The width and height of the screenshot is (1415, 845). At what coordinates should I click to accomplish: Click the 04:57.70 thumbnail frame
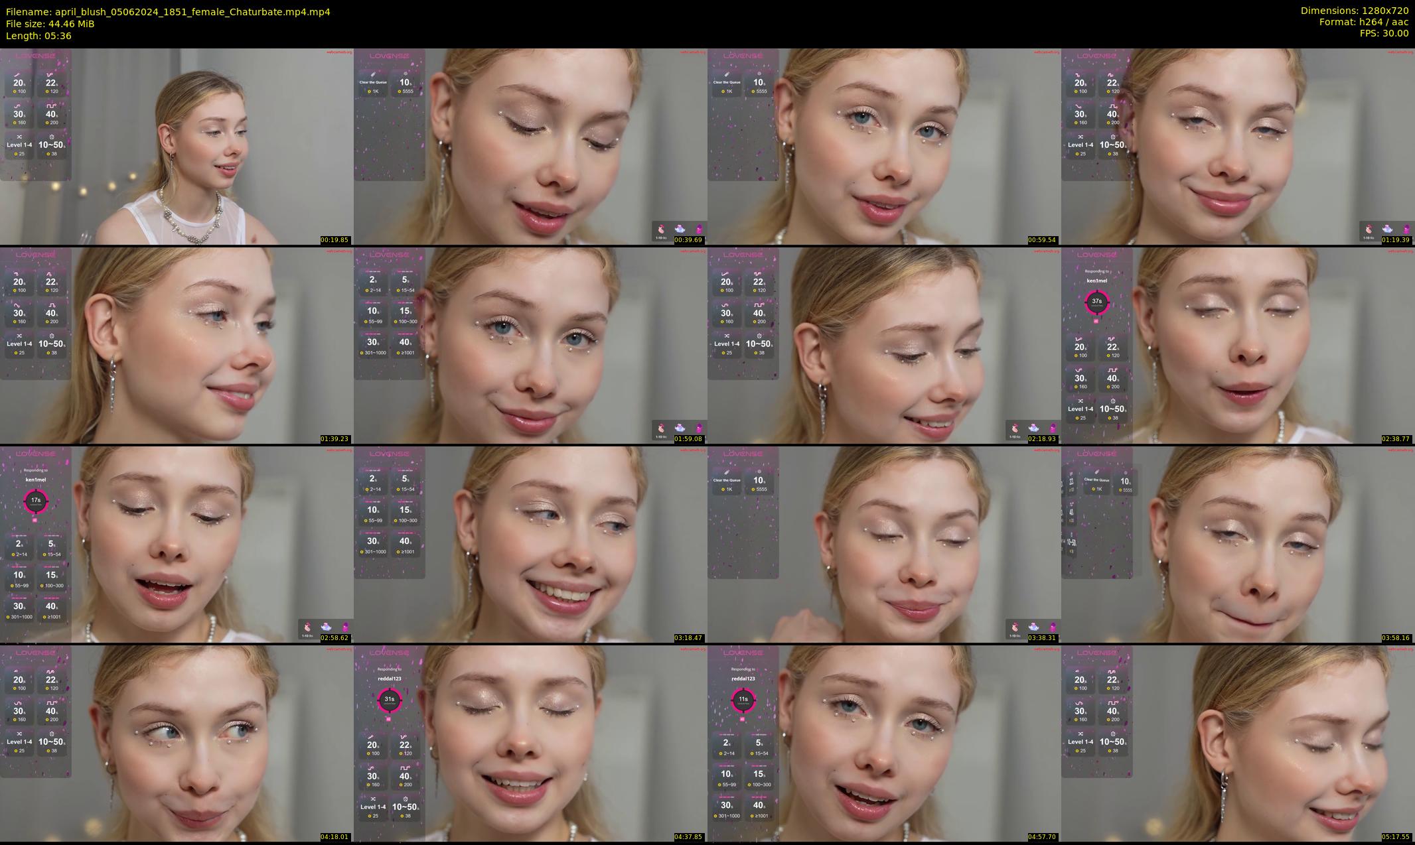(884, 744)
